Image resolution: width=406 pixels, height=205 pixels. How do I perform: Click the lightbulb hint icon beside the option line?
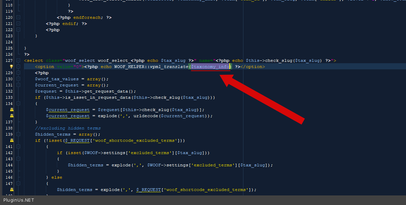pos(11,66)
